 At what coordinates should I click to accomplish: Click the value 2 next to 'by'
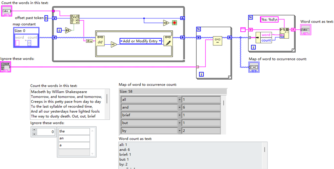point(201,131)
